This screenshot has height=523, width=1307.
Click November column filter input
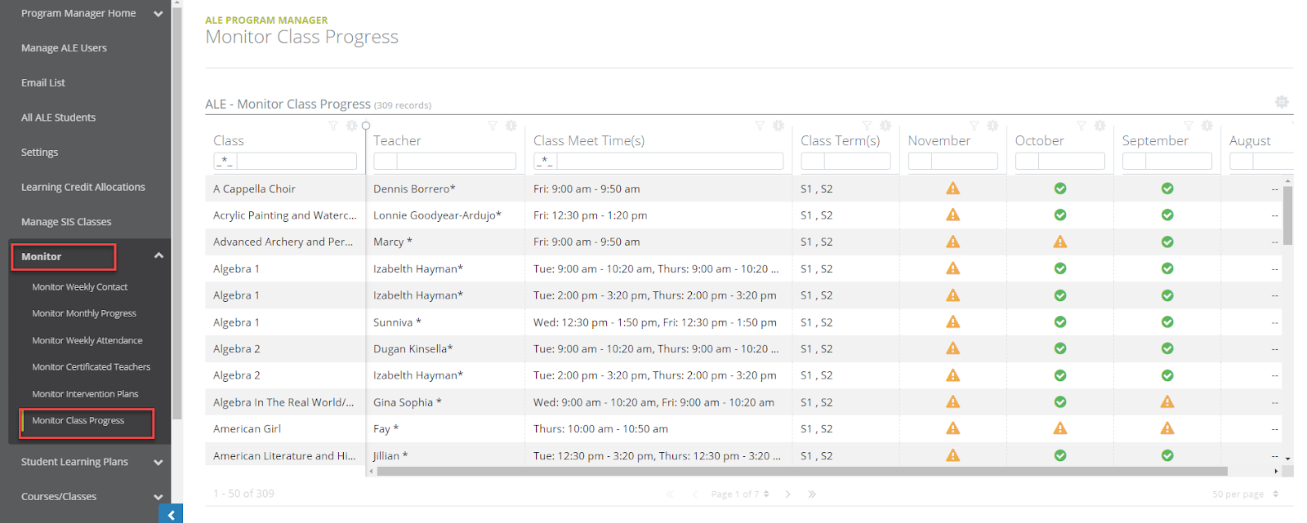click(964, 162)
